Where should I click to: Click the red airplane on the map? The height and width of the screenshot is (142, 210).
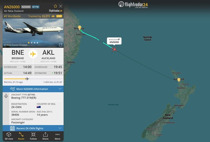[x=115, y=49]
